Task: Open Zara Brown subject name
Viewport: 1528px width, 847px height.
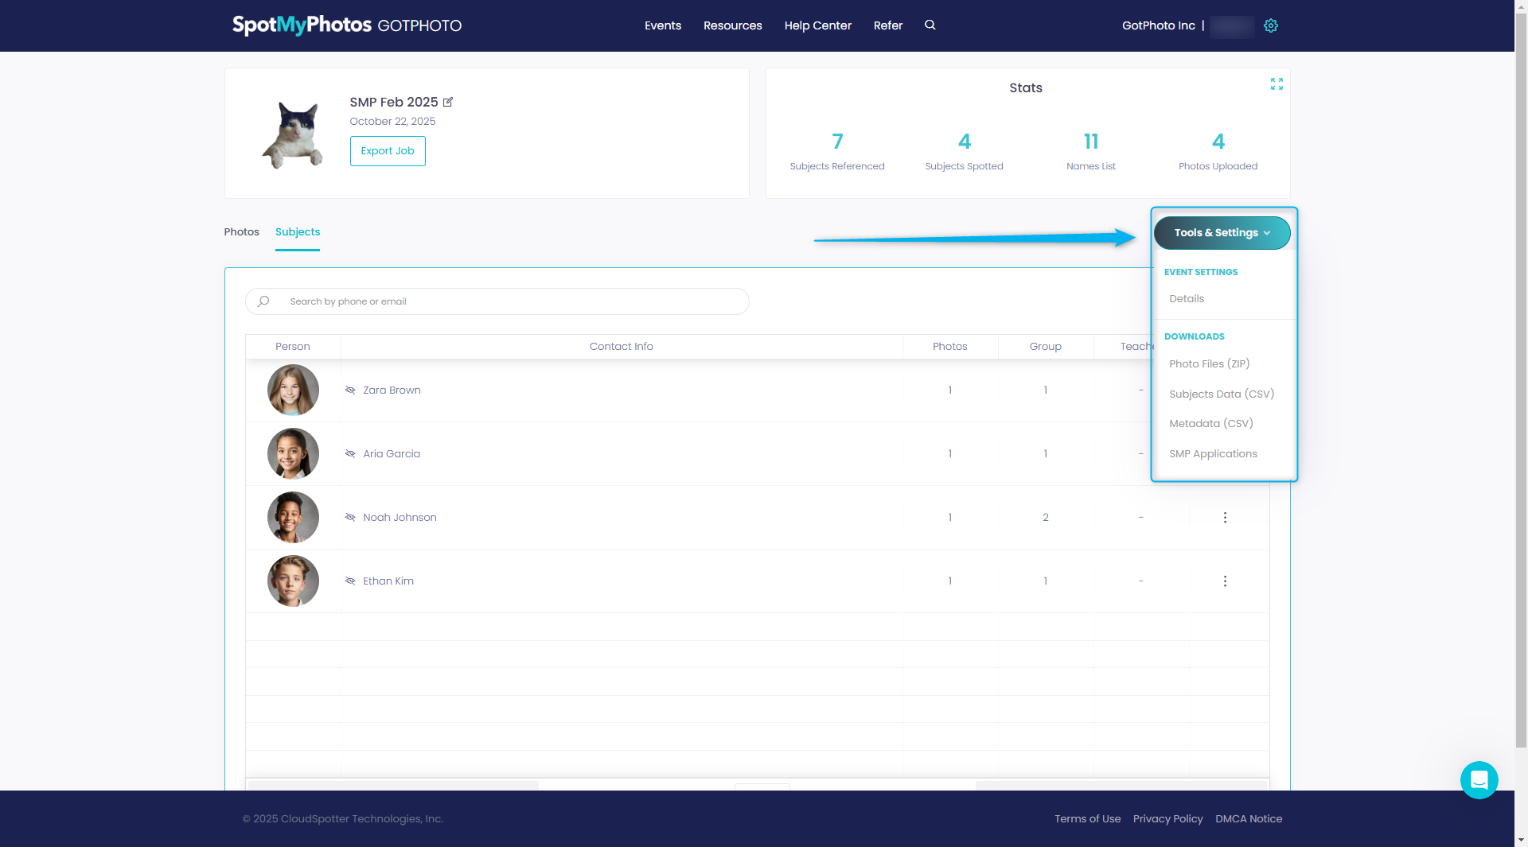Action: click(x=392, y=390)
